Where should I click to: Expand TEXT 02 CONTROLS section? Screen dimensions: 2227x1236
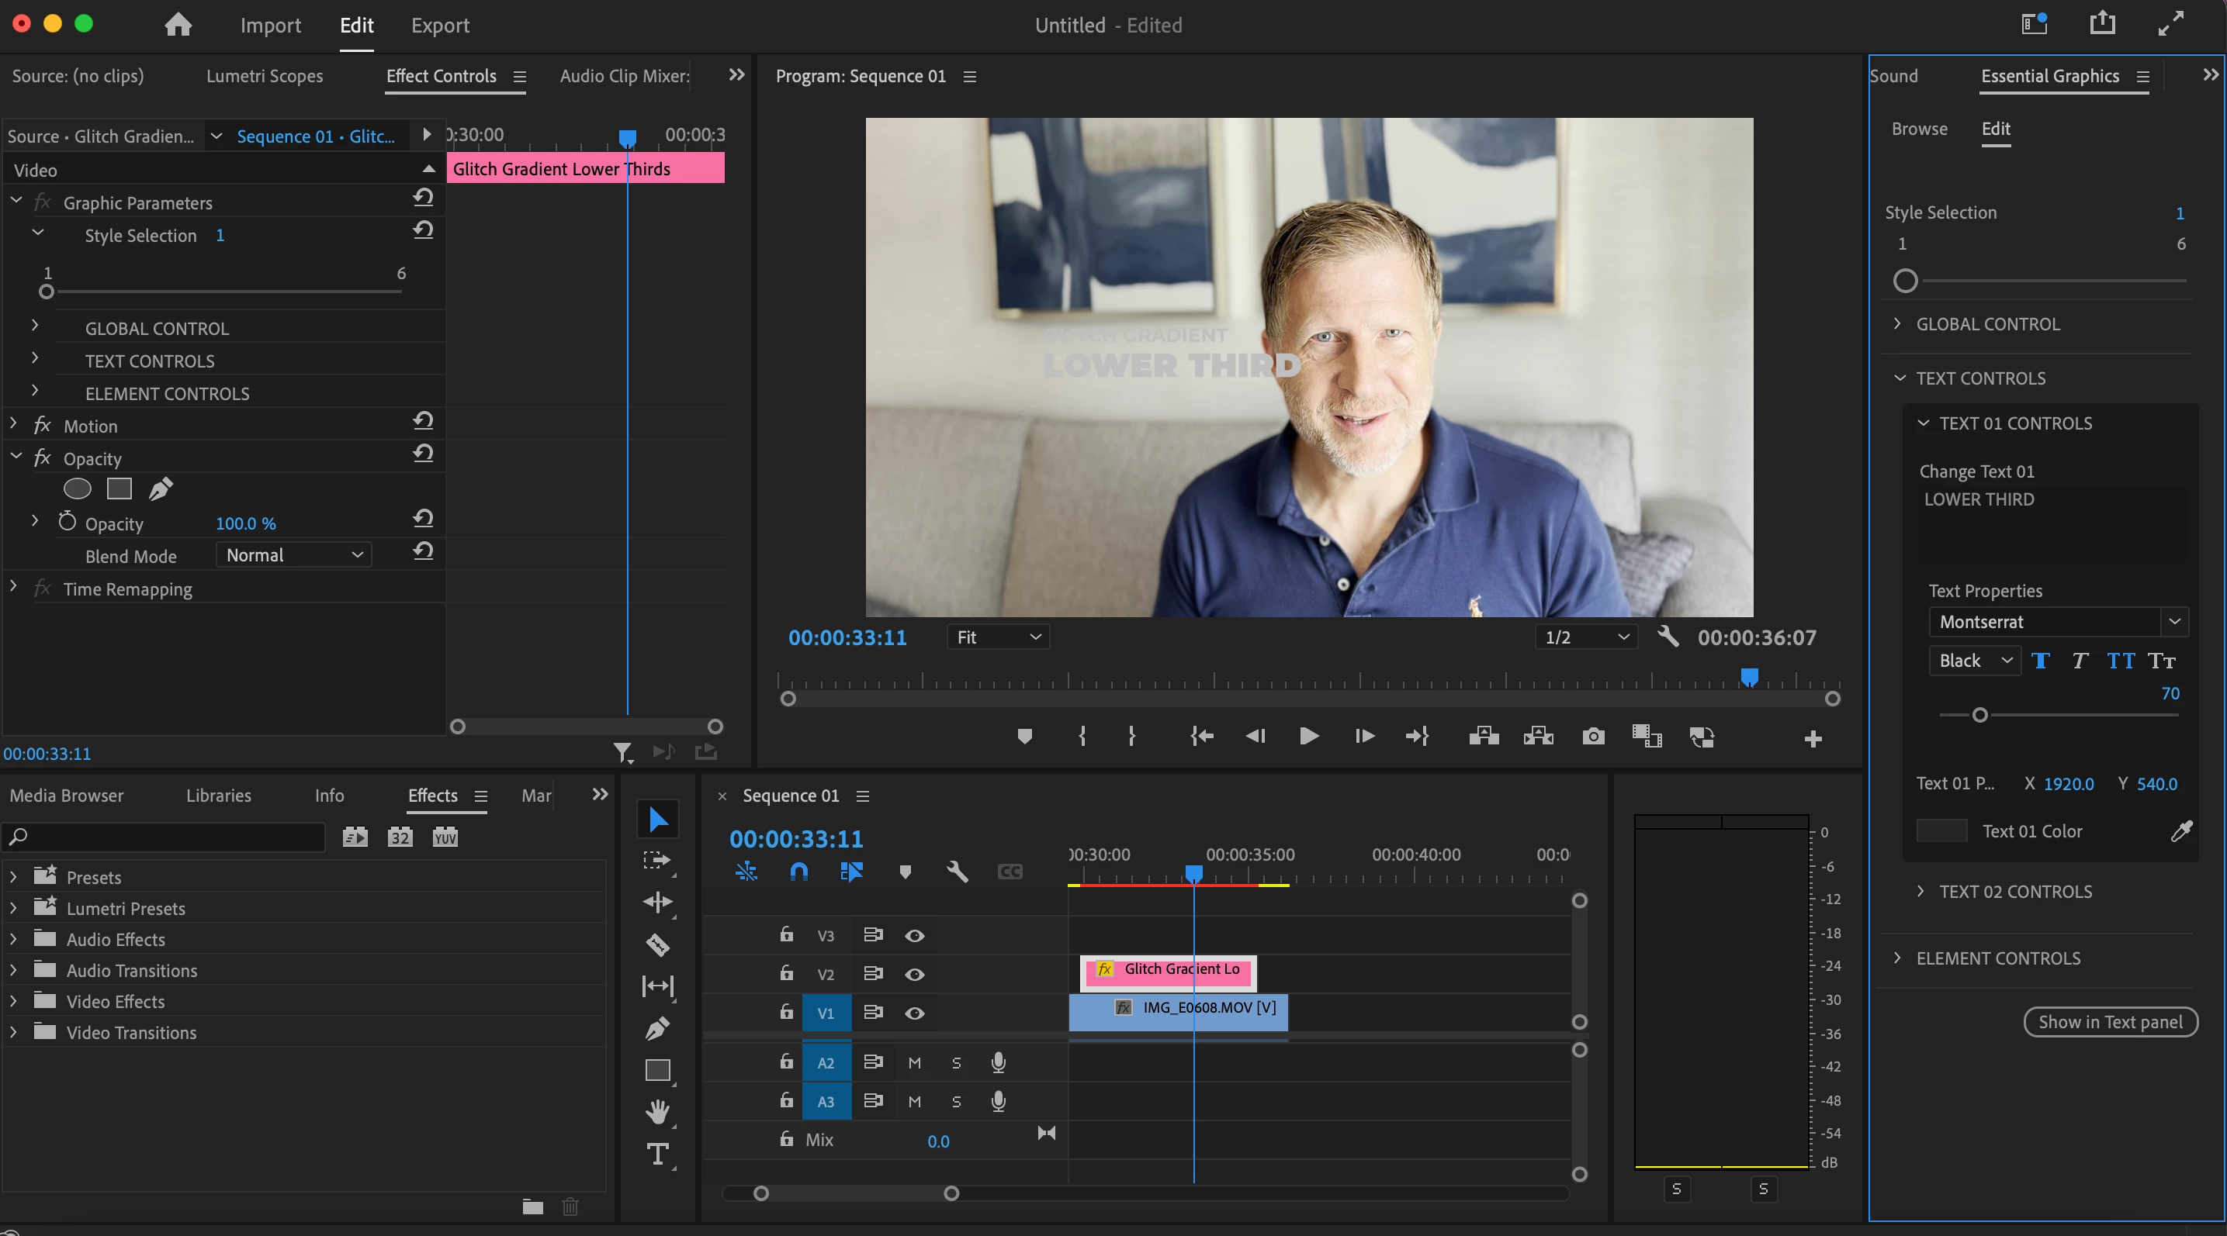tap(2014, 892)
